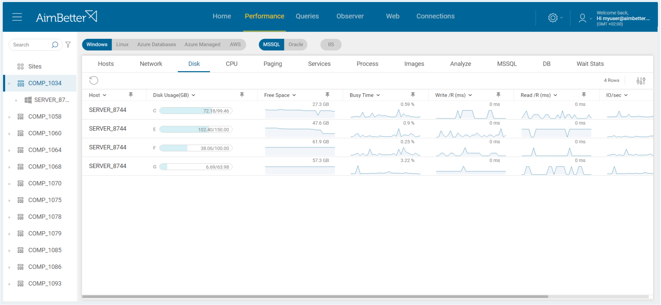Click the COMP_1093 company icon
The width and height of the screenshot is (661, 305).
[20, 284]
